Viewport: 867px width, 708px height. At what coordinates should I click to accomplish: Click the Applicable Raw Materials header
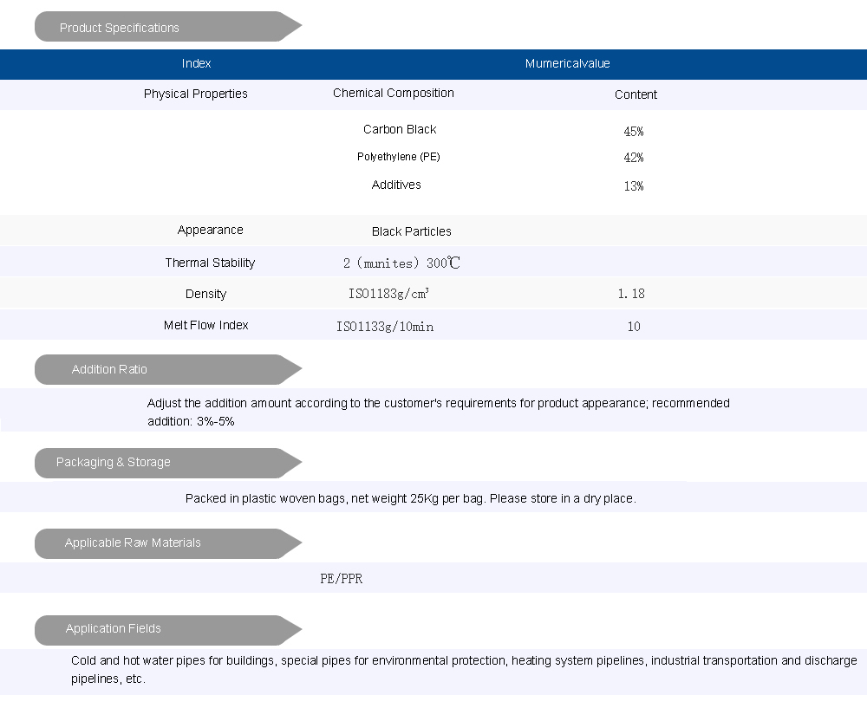point(133,542)
